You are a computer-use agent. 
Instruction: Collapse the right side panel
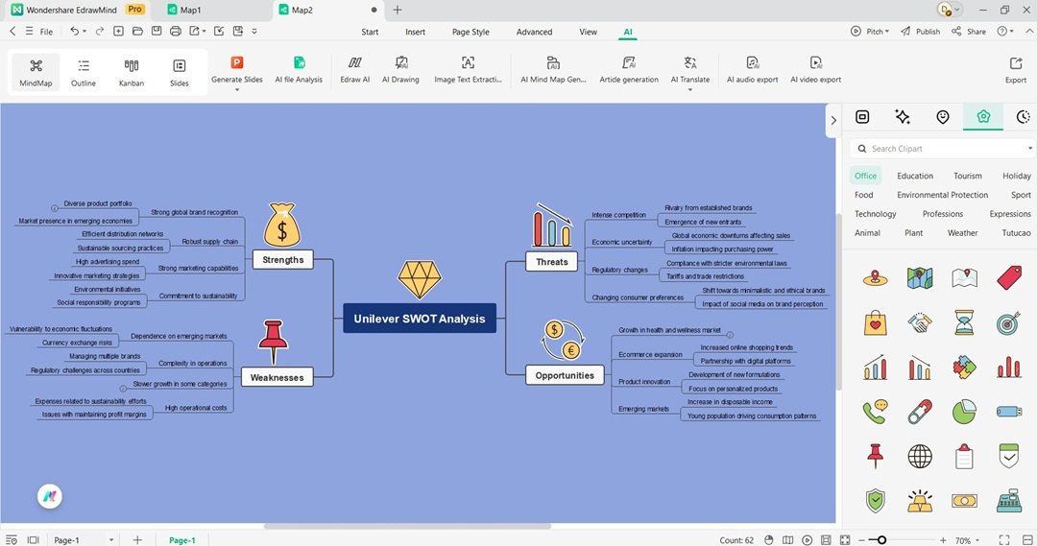tap(833, 120)
